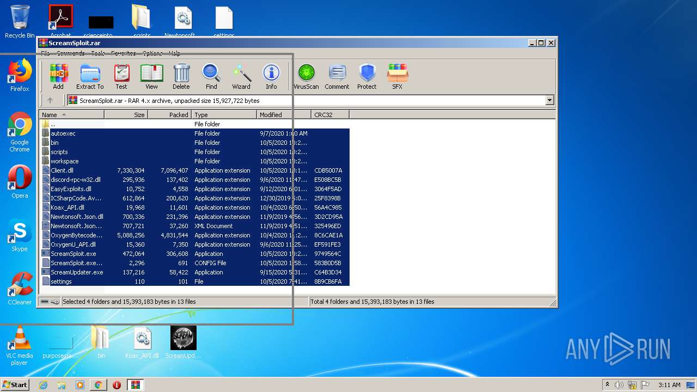This screenshot has height=392, width=697.
Task: Click the View book icon
Action: pos(151,76)
